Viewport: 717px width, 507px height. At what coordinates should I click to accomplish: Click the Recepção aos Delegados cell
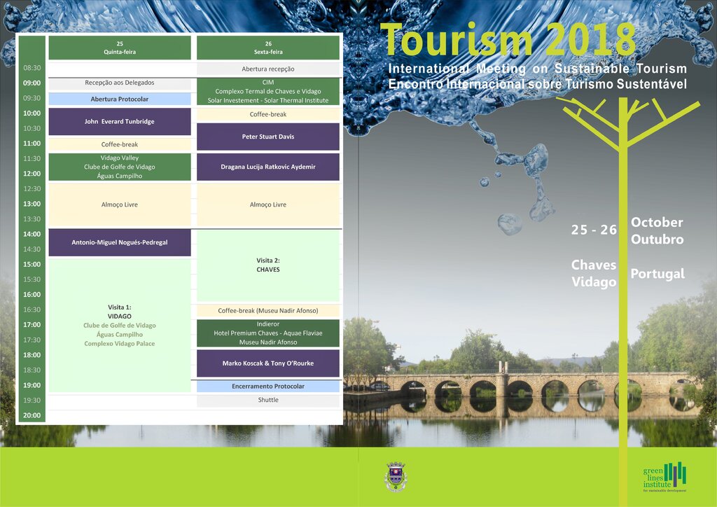120,83
